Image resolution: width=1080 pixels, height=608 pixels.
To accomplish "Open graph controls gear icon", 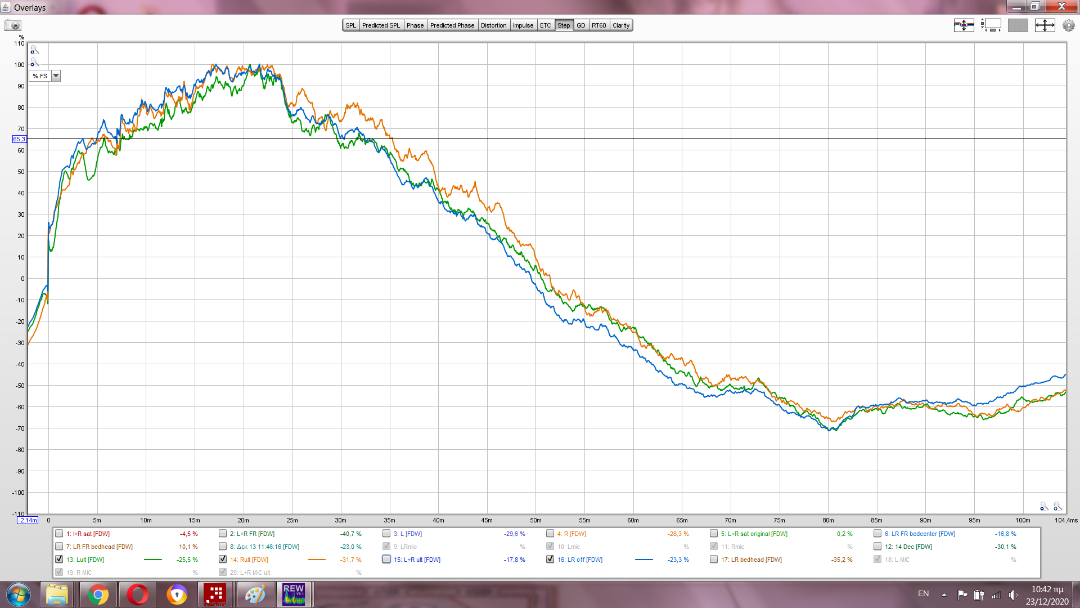I will pyautogui.click(x=1068, y=25).
